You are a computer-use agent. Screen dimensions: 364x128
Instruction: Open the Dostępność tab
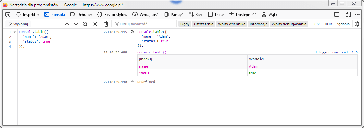click(243, 14)
